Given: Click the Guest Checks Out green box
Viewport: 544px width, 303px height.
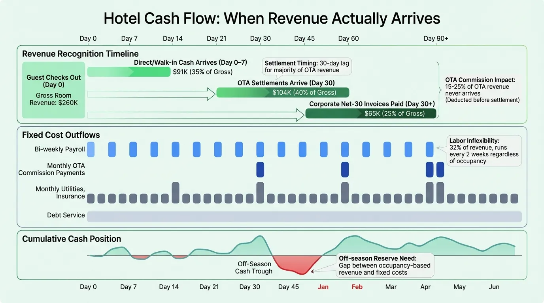Looking at the screenshot, I should 53,90.
